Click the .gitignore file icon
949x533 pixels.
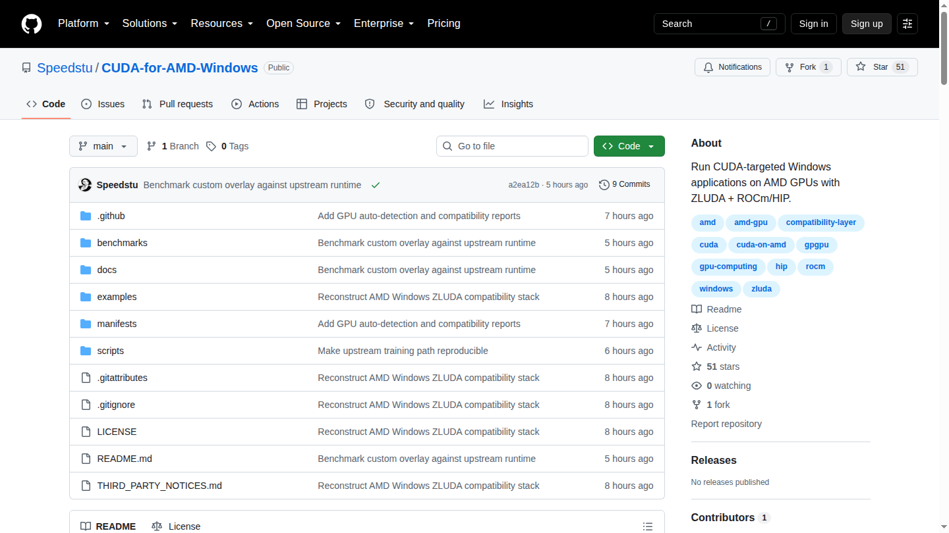pos(86,405)
